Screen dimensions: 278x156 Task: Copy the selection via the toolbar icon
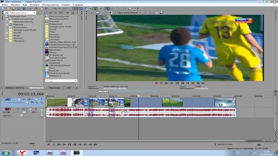(x=41, y=9)
